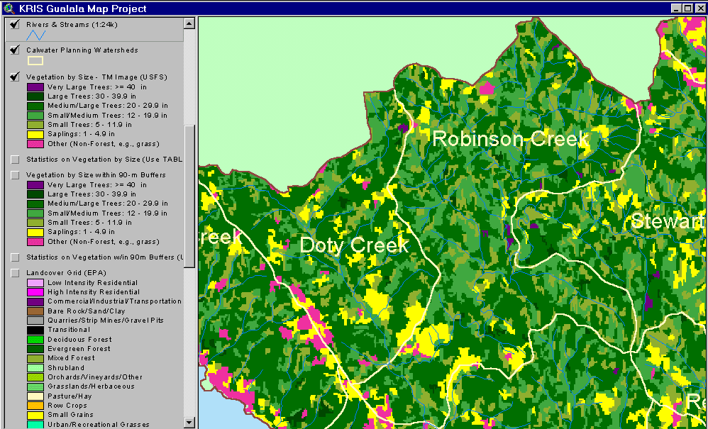Pick pink Other (Non-Forest) swatch under 90-m Buffers

point(35,242)
